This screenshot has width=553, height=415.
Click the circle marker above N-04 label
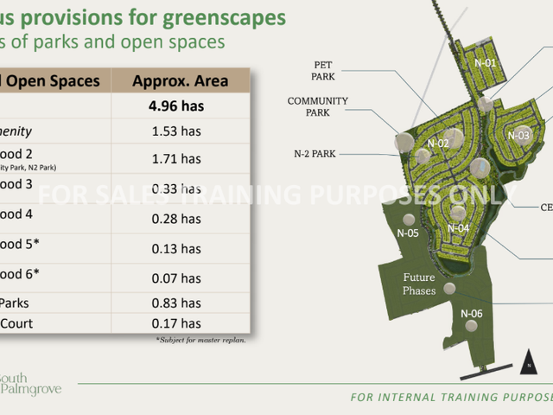click(x=458, y=214)
